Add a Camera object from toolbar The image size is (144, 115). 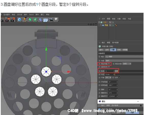click(51, 20)
